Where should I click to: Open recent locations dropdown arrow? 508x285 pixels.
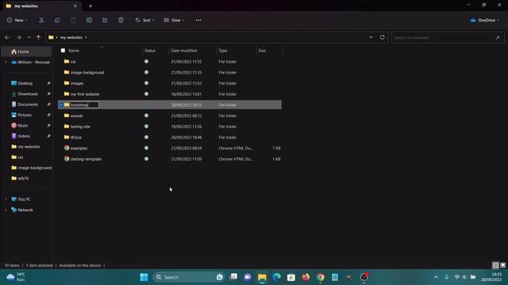pyautogui.click(x=29, y=37)
